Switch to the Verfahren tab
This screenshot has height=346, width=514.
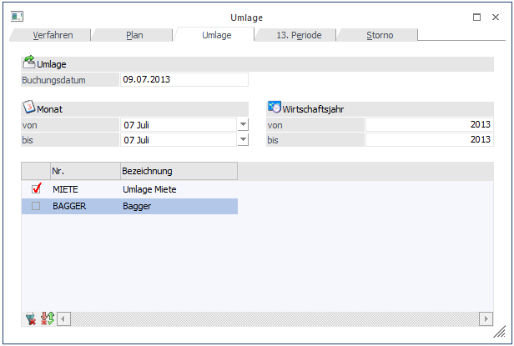[x=53, y=35]
